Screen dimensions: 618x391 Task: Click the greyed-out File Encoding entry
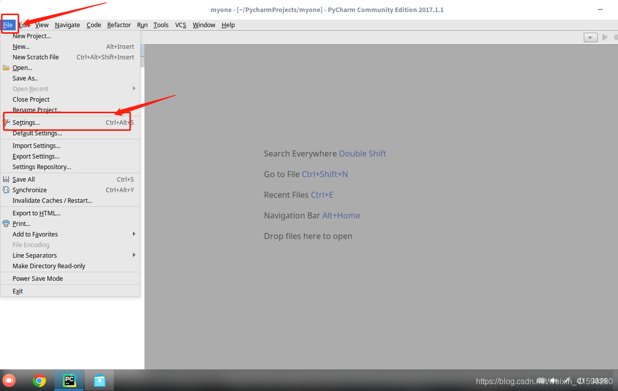click(x=70, y=245)
